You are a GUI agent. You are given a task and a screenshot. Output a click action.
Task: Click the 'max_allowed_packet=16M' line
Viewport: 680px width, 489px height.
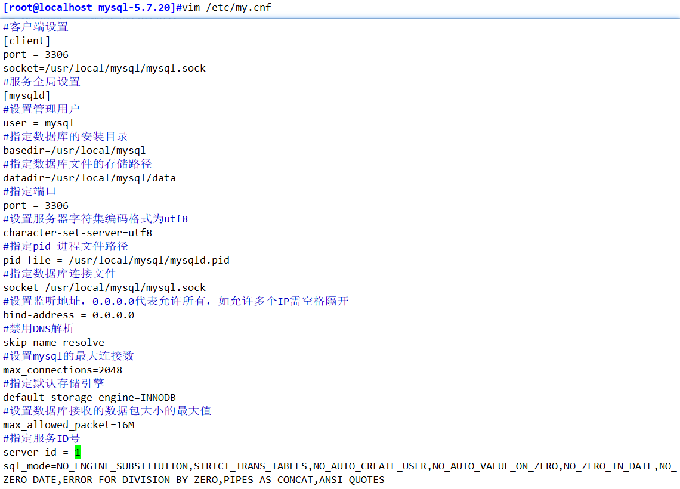pyautogui.click(x=69, y=425)
